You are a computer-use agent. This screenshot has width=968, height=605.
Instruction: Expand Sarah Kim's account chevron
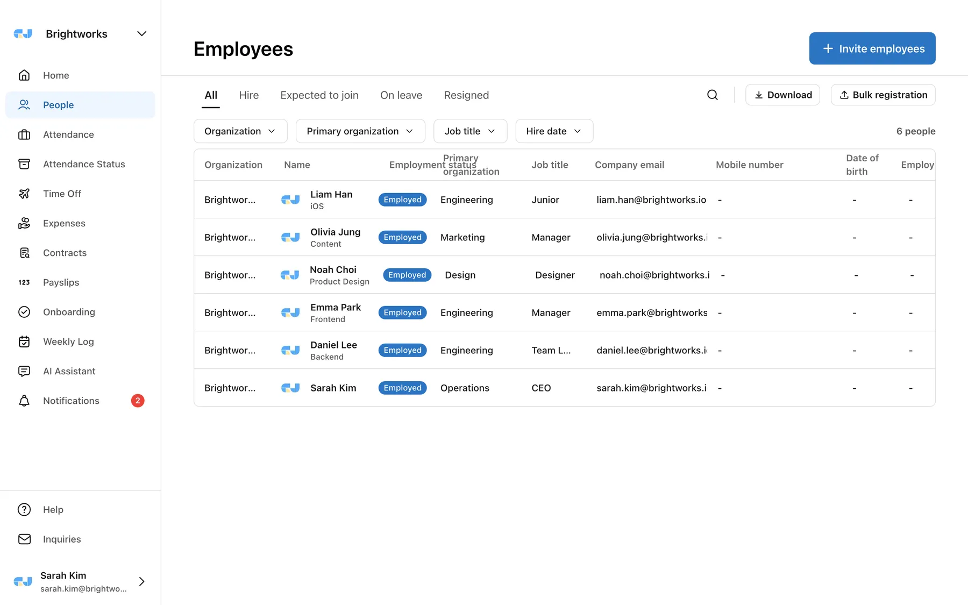pyautogui.click(x=142, y=581)
